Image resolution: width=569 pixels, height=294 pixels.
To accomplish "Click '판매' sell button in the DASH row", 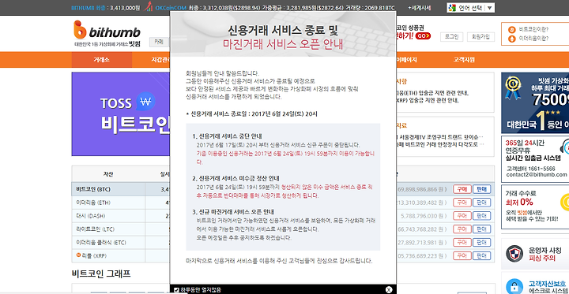I will coord(481,216).
